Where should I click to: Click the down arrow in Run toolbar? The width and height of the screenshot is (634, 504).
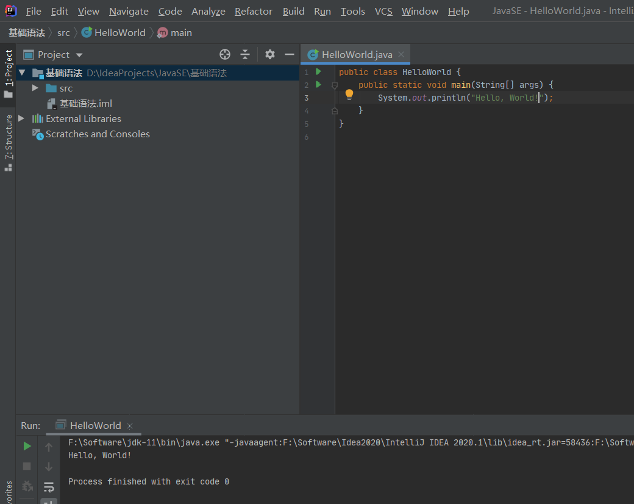click(x=49, y=467)
